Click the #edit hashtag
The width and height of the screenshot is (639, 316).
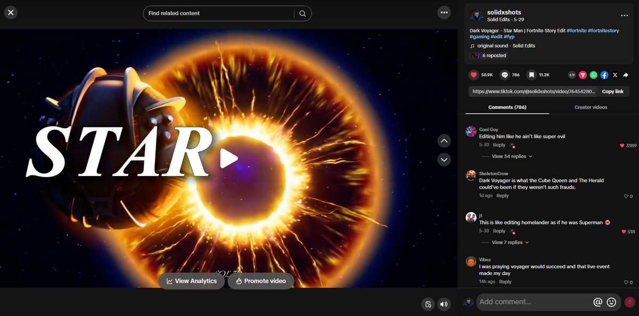pos(496,37)
